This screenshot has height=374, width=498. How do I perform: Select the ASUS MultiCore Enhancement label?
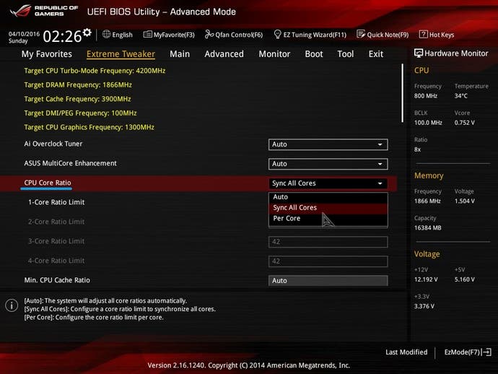pyautogui.click(x=70, y=163)
